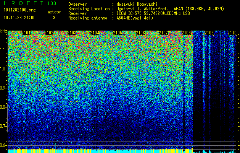Click the 0.7 frequency axis label

(x=3, y=126)
